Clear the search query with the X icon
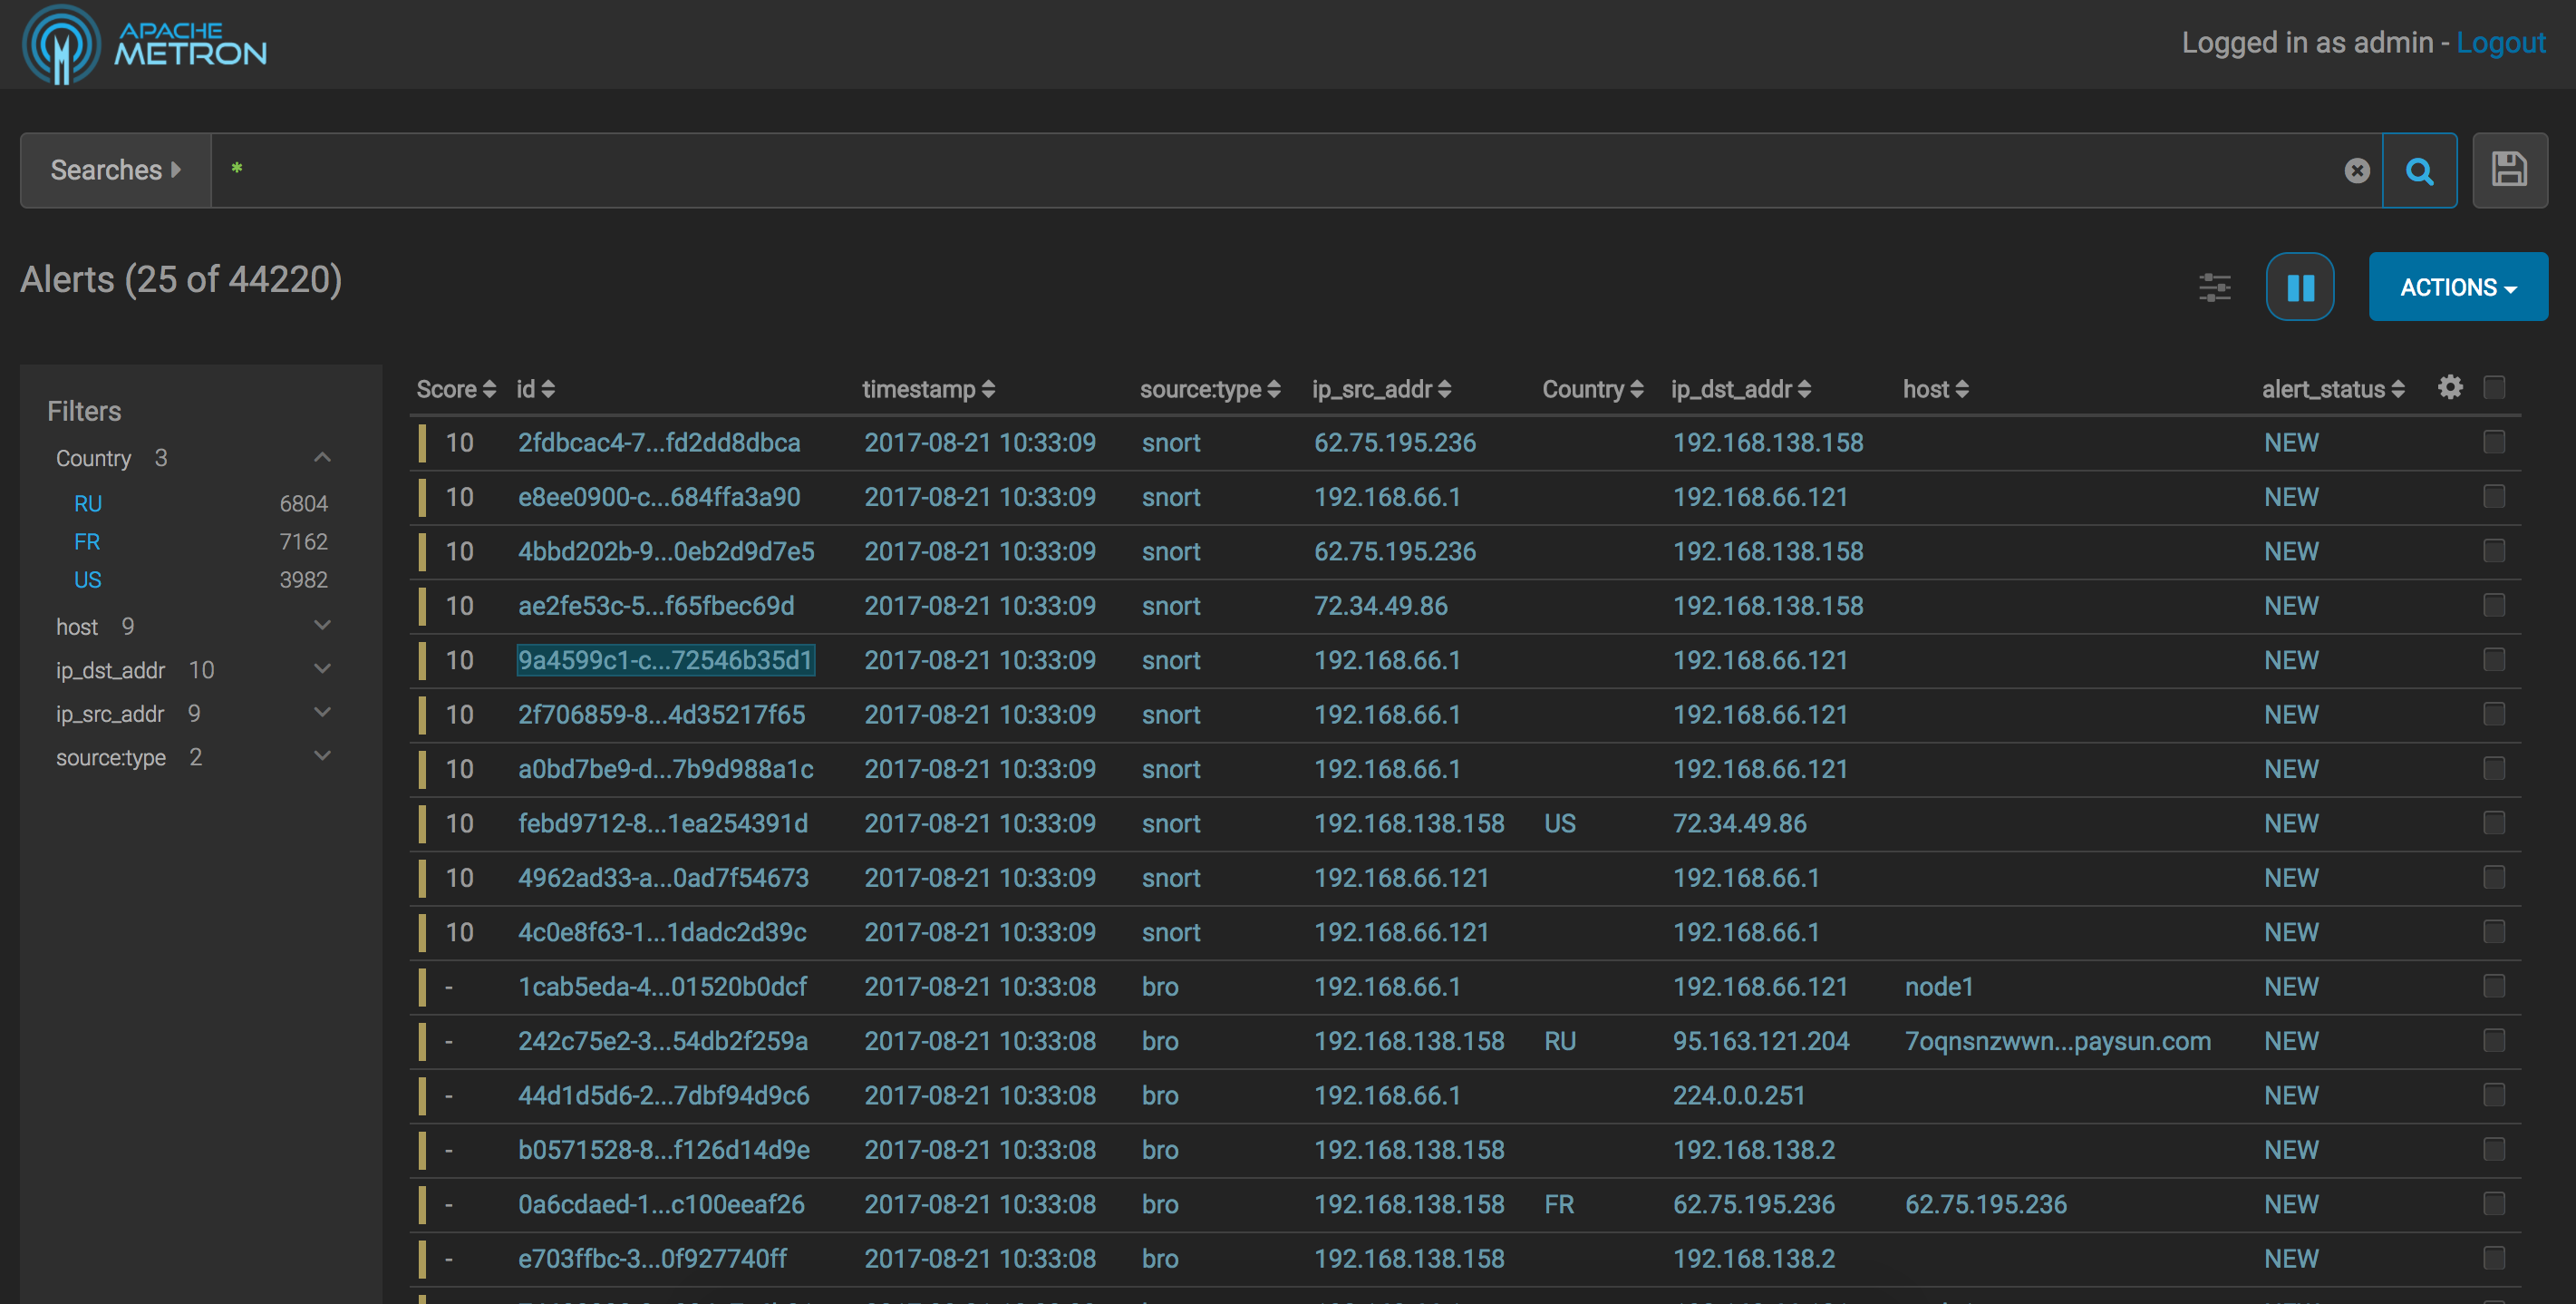This screenshot has width=2576, height=1304. [2357, 171]
